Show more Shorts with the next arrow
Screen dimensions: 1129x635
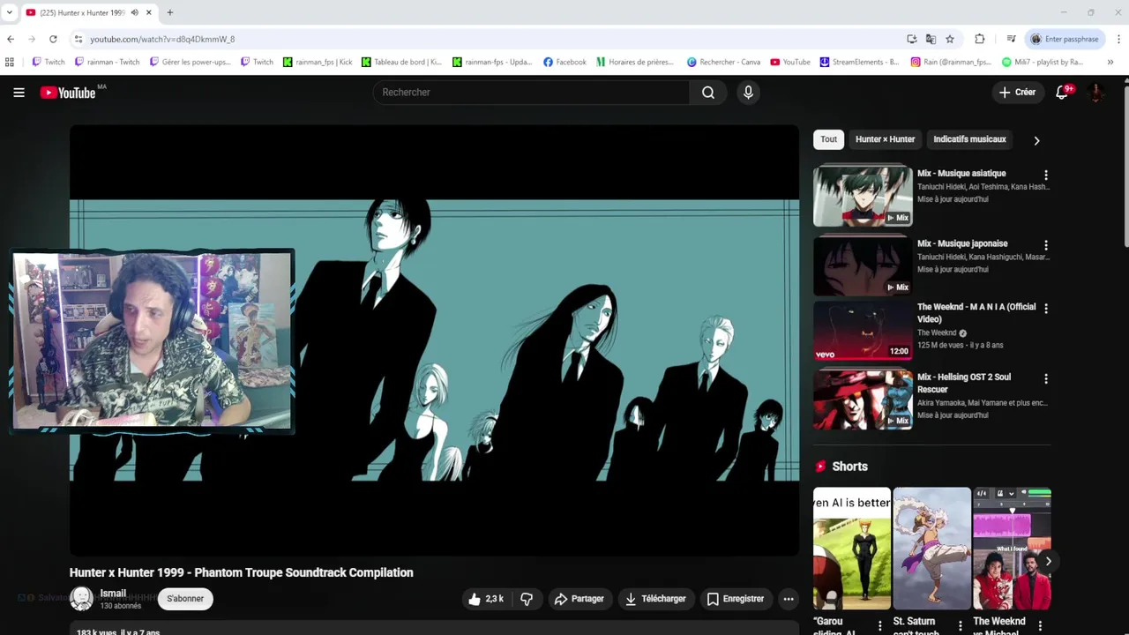[x=1048, y=561]
